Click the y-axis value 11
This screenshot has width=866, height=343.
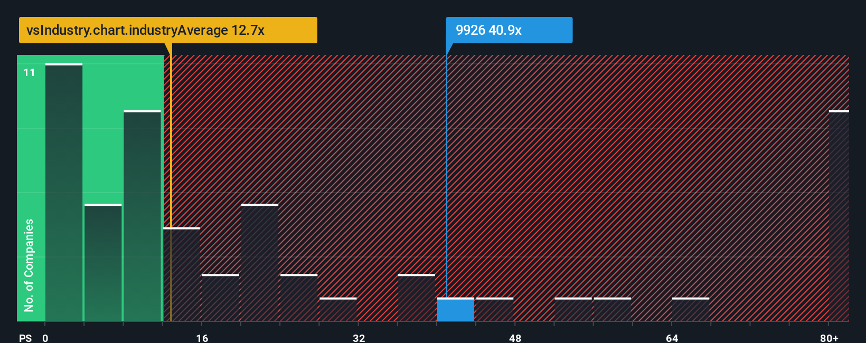click(30, 72)
